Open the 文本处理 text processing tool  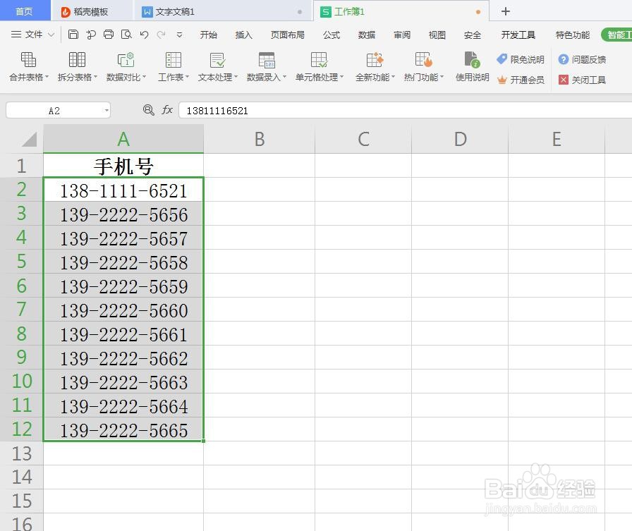coord(218,67)
